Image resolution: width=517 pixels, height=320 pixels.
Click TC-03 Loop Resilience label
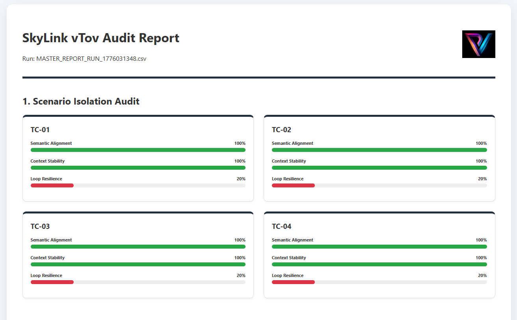46,276
